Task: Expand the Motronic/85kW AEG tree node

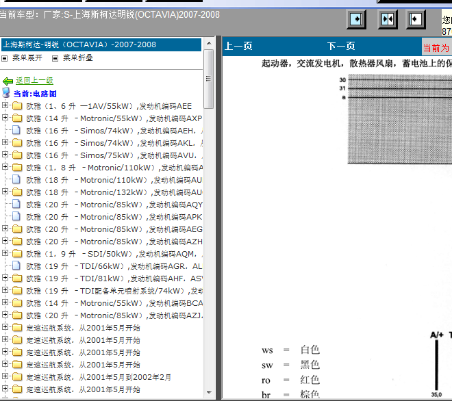Action: pos(5,228)
